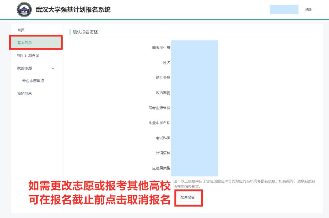This screenshot has height=218, width=329.
Task: Click the 高考生源省份 field label
Action: (x=159, y=108)
